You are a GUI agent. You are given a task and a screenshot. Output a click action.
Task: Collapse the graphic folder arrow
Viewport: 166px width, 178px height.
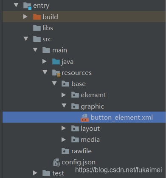[x=64, y=106]
